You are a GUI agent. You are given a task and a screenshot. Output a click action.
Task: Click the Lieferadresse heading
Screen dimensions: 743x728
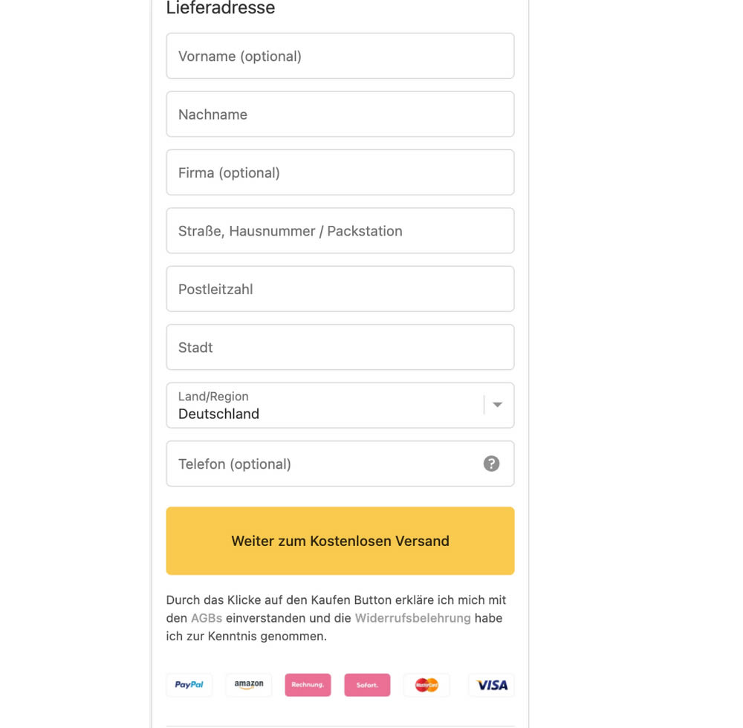coord(221,8)
